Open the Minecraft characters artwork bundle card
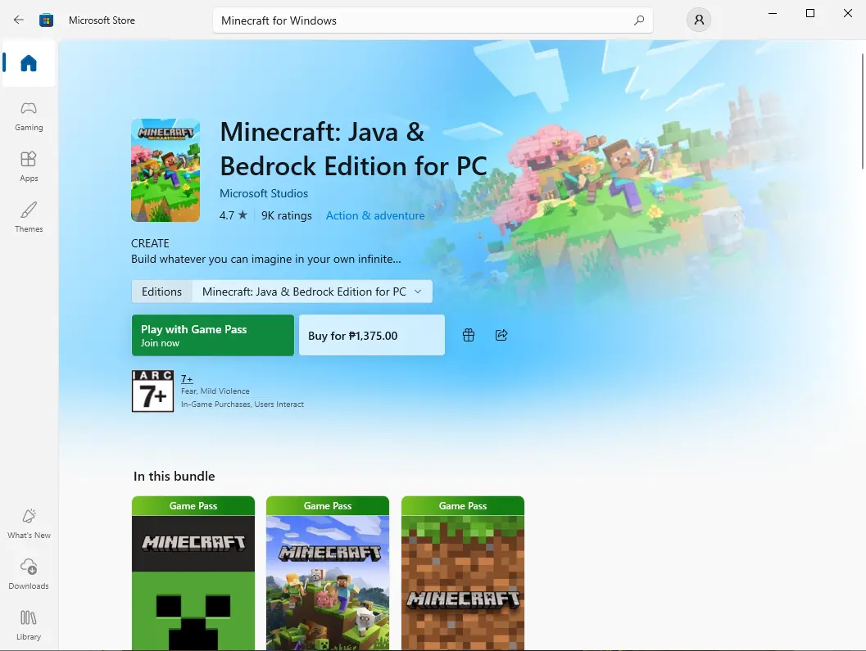This screenshot has height=651, width=866. tap(328, 573)
